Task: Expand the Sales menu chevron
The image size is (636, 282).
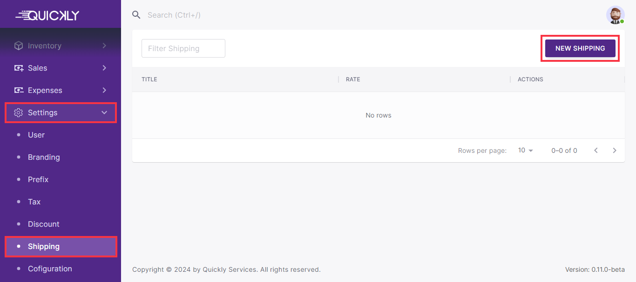Action: [x=104, y=68]
